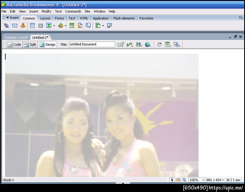Open the Insert menu
The width and height of the screenshot is (245, 192).
pyautogui.click(x=33, y=11)
